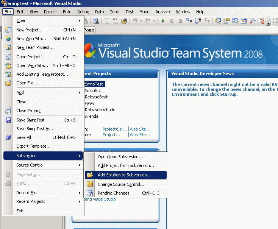Image resolution: width=278 pixels, height=229 pixels.
Task: Click the Toolbox hammer and wrench icon
Action: point(253,21)
